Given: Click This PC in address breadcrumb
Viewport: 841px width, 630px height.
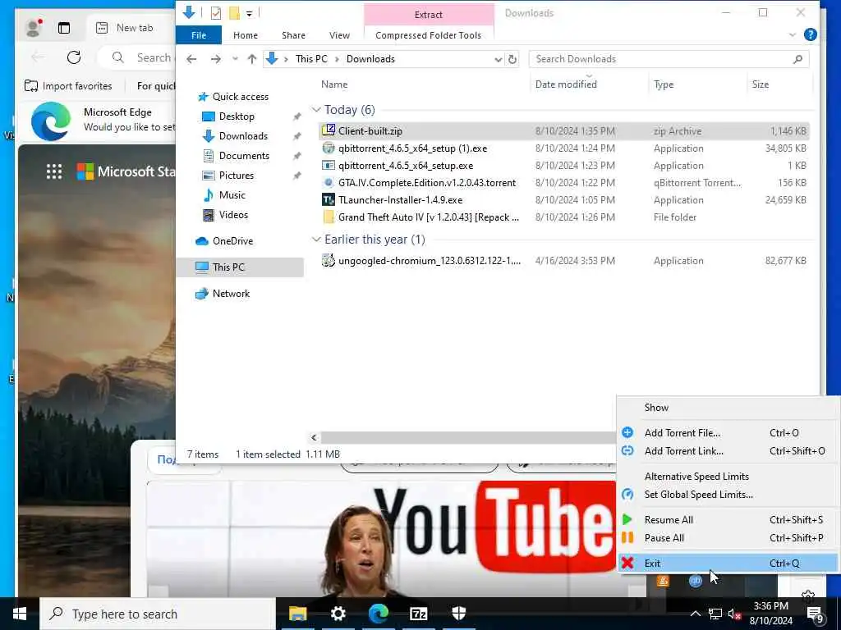Looking at the screenshot, I should coord(311,59).
